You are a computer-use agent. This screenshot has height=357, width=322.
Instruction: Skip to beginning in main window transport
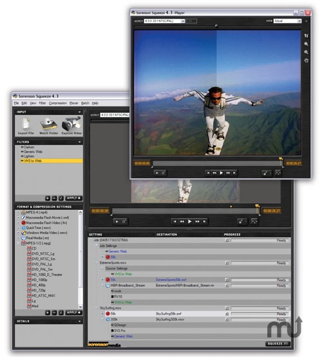point(175,221)
